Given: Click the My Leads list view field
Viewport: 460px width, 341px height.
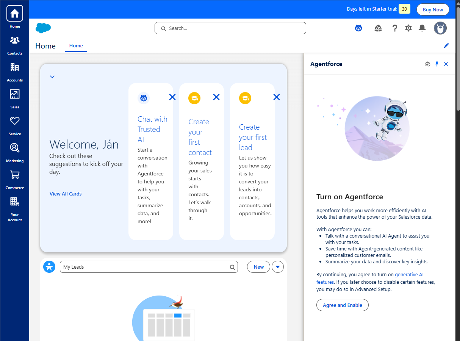Looking at the screenshot, I should pyautogui.click(x=149, y=267).
